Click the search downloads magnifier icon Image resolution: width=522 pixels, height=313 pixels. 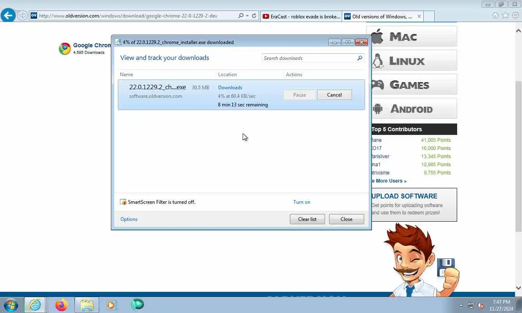click(x=360, y=58)
